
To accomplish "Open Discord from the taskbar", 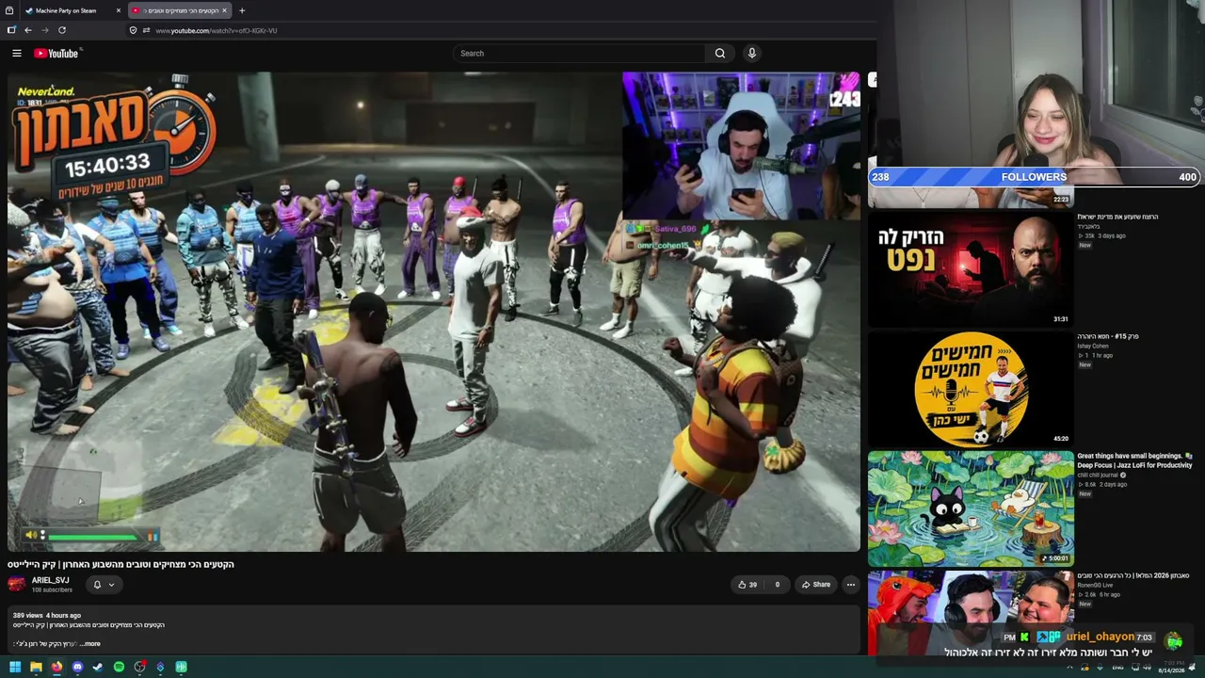I will 77,668.
